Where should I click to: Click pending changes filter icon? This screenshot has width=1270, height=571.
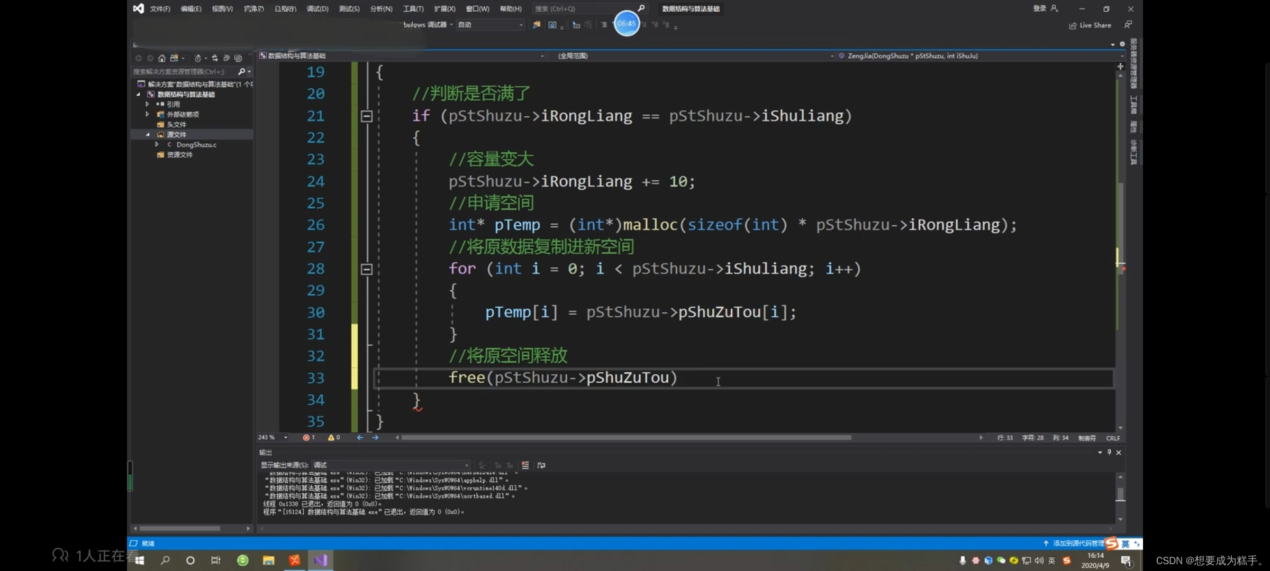coord(198,58)
